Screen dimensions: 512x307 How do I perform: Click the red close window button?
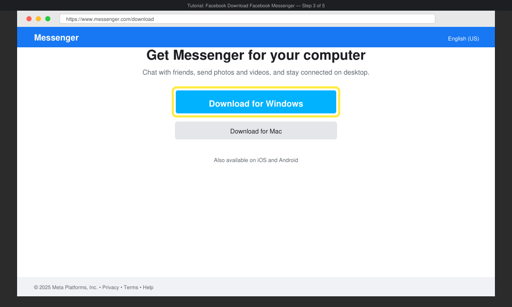tap(29, 19)
